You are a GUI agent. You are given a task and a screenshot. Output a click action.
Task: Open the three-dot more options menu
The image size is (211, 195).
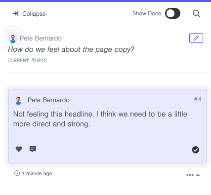point(190,175)
